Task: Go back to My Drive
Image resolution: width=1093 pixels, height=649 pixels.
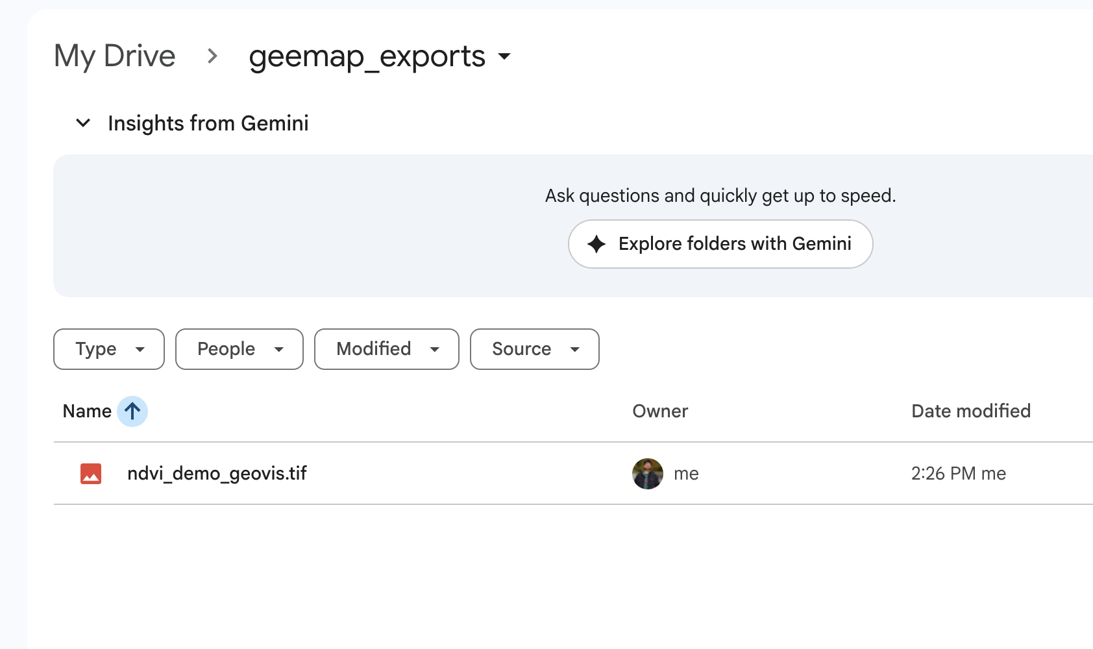Action: (115, 56)
